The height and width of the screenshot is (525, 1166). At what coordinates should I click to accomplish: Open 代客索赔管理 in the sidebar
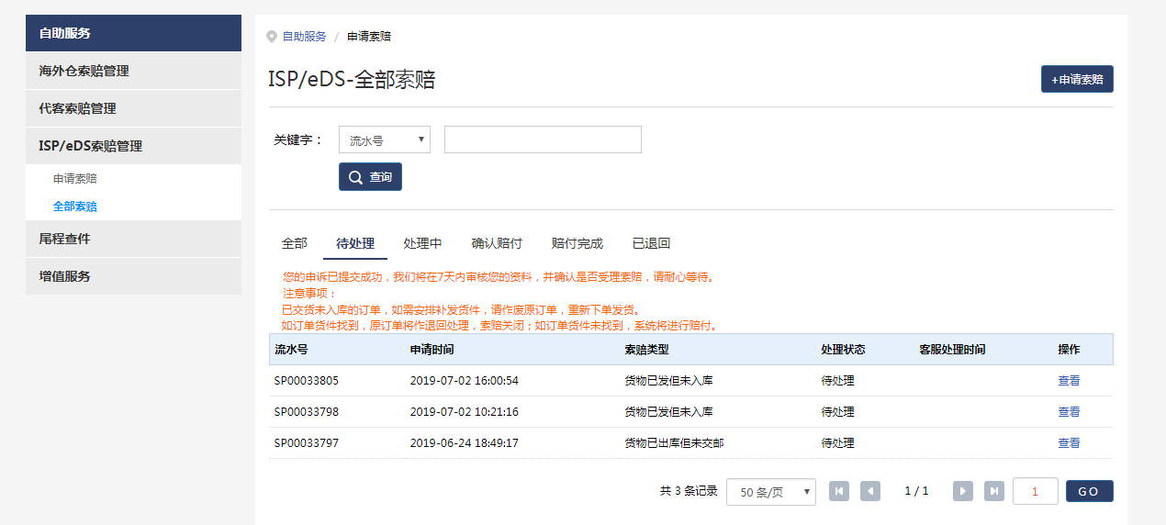pos(133,108)
